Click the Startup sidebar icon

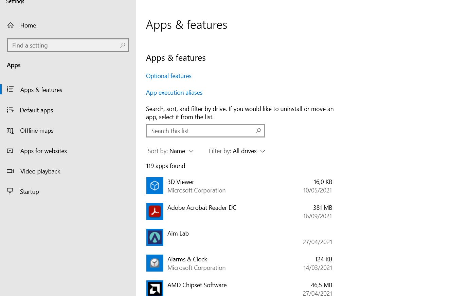10,191
